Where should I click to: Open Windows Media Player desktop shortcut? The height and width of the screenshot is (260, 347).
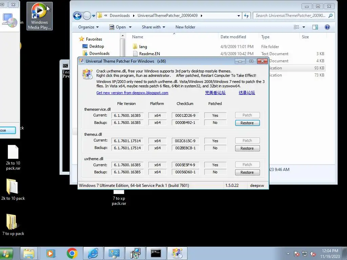point(40,16)
